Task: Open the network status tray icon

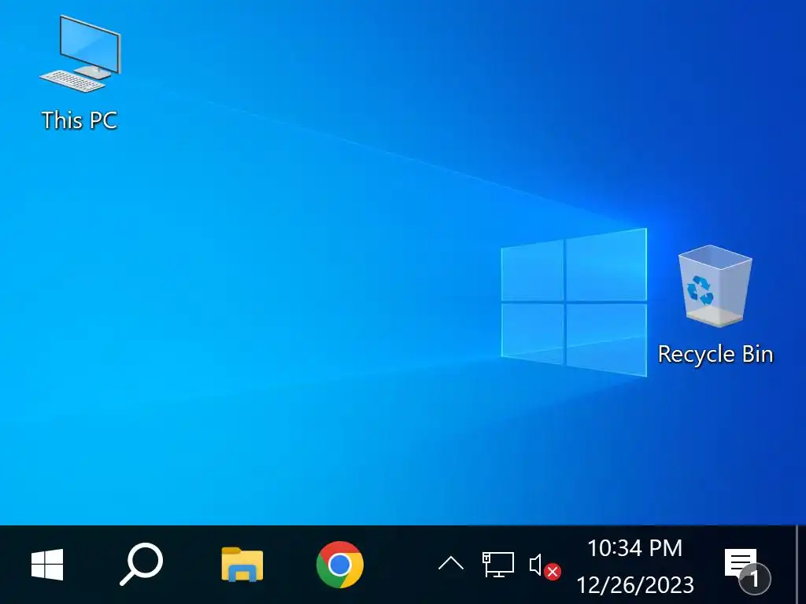Action: 498,564
